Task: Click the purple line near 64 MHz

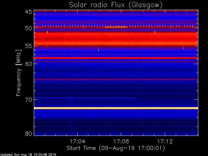Action: pyautogui.click(x=116, y=79)
